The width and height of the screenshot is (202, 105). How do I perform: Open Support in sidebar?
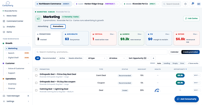[12, 73]
